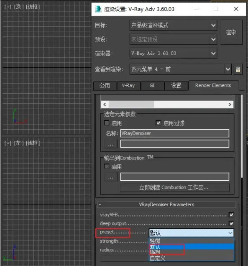Click the [+] label in the top viewport
This screenshot has height=266, width=248.
pyautogui.click(x=8, y=7)
